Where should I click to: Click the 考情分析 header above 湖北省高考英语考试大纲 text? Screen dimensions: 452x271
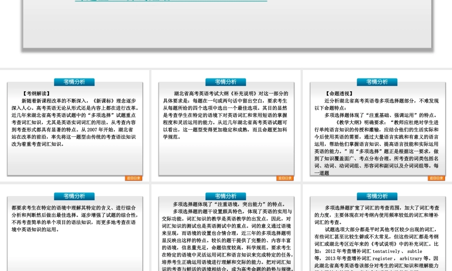point(226,82)
